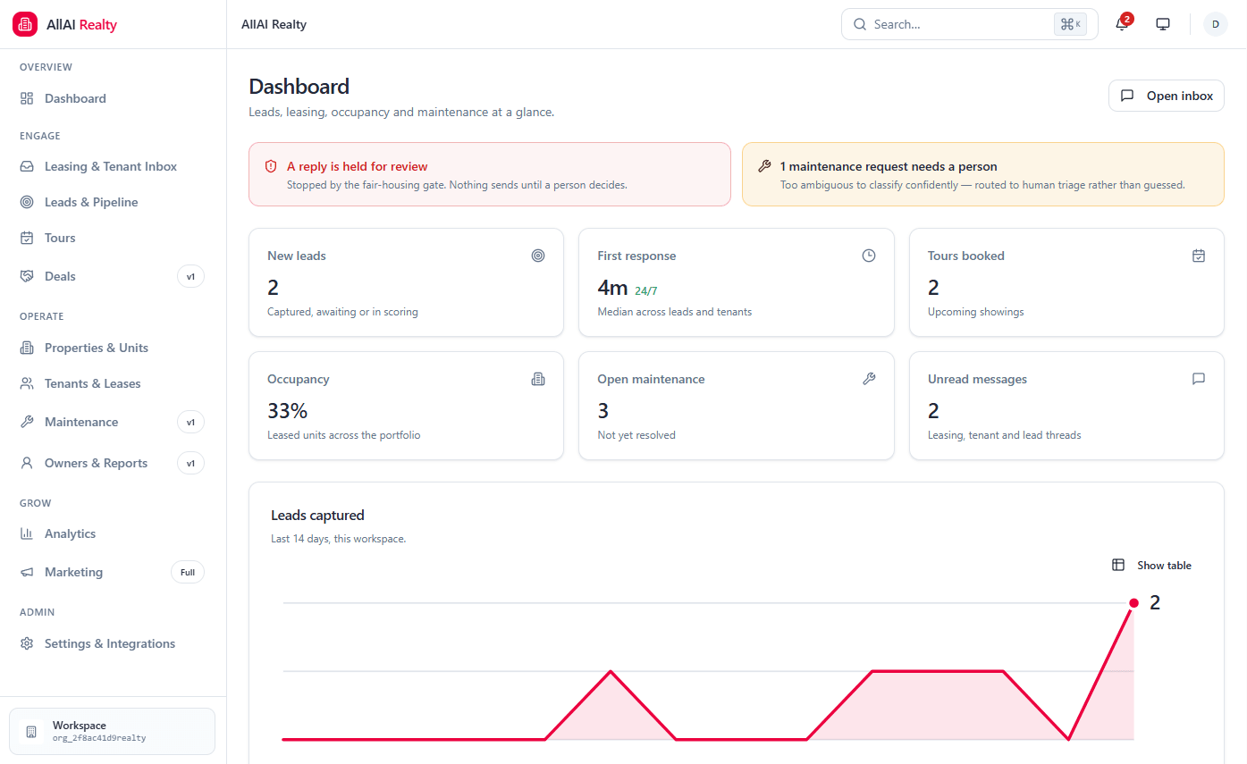The height and width of the screenshot is (764, 1247).
Task: Open Leasing & Tenant Inbox
Action: pos(114,166)
